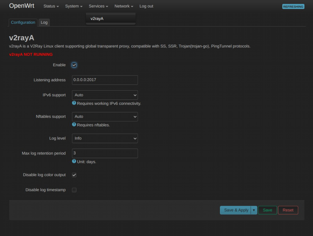Expand the Save & Apply options arrow
The height and width of the screenshot is (236, 313).
[x=254, y=210]
